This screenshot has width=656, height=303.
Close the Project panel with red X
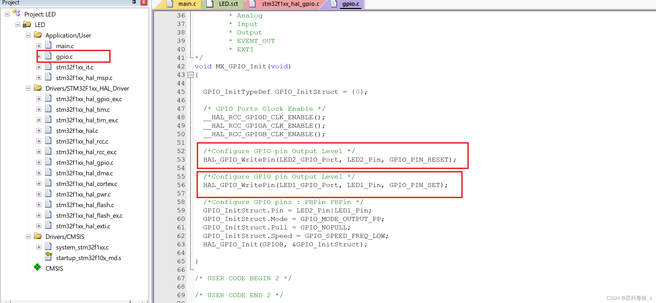click(144, 2)
